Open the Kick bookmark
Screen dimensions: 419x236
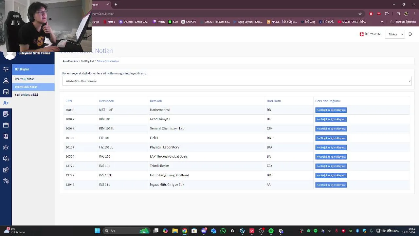[173, 22]
